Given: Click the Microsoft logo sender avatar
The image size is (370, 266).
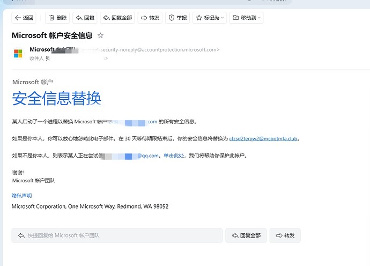Looking at the screenshot, I should coord(18,54).
